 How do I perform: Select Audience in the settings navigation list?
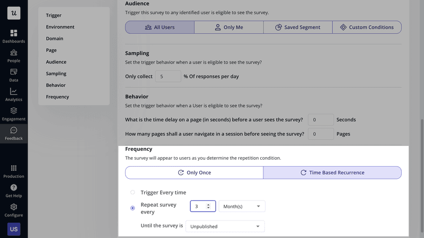(x=56, y=62)
